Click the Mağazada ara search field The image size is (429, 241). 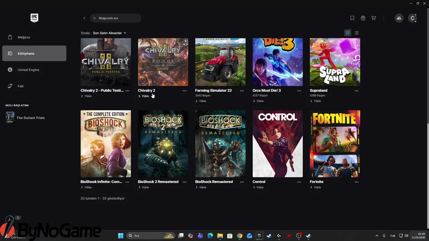tap(116, 18)
